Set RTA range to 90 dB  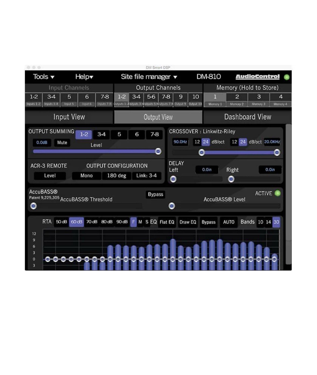[122, 222]
